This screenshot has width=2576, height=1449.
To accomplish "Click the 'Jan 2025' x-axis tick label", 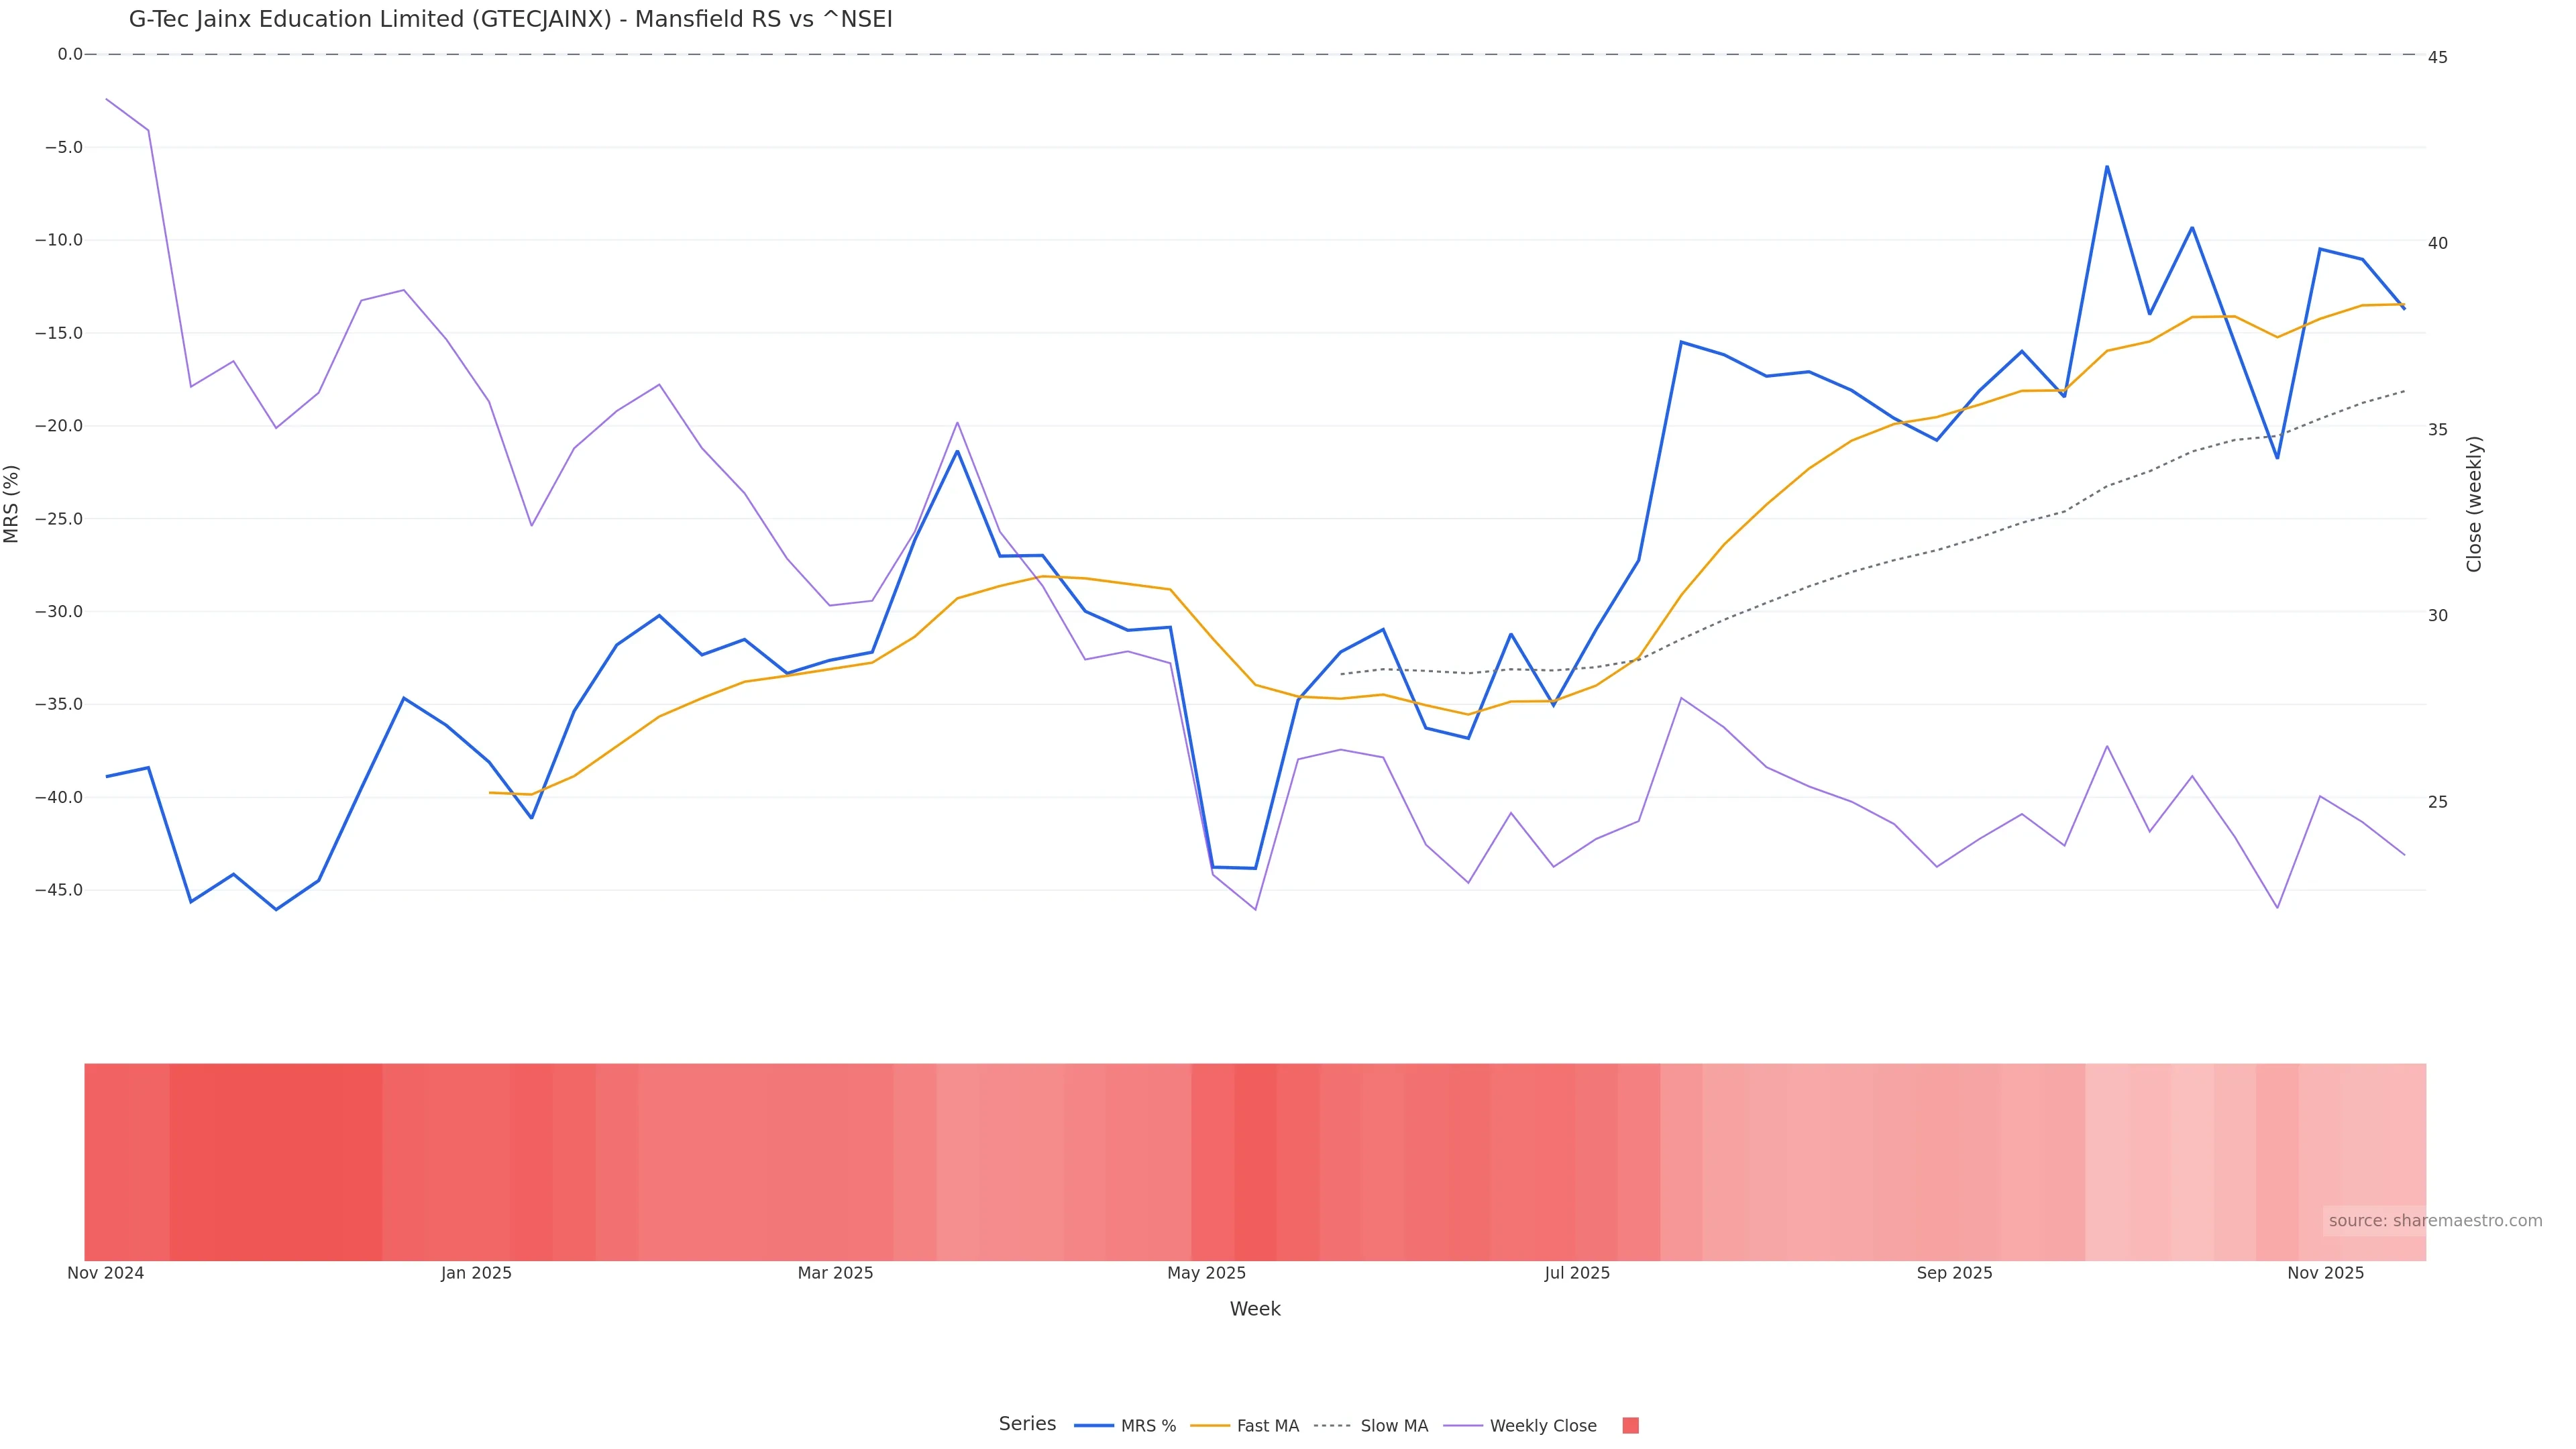I will point(476,1273).
